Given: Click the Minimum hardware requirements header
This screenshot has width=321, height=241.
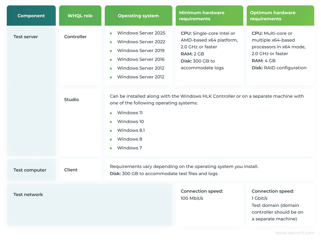Looking at the screenshot, I should (202, 16).
